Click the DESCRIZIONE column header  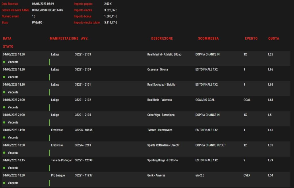click(162, 38)
